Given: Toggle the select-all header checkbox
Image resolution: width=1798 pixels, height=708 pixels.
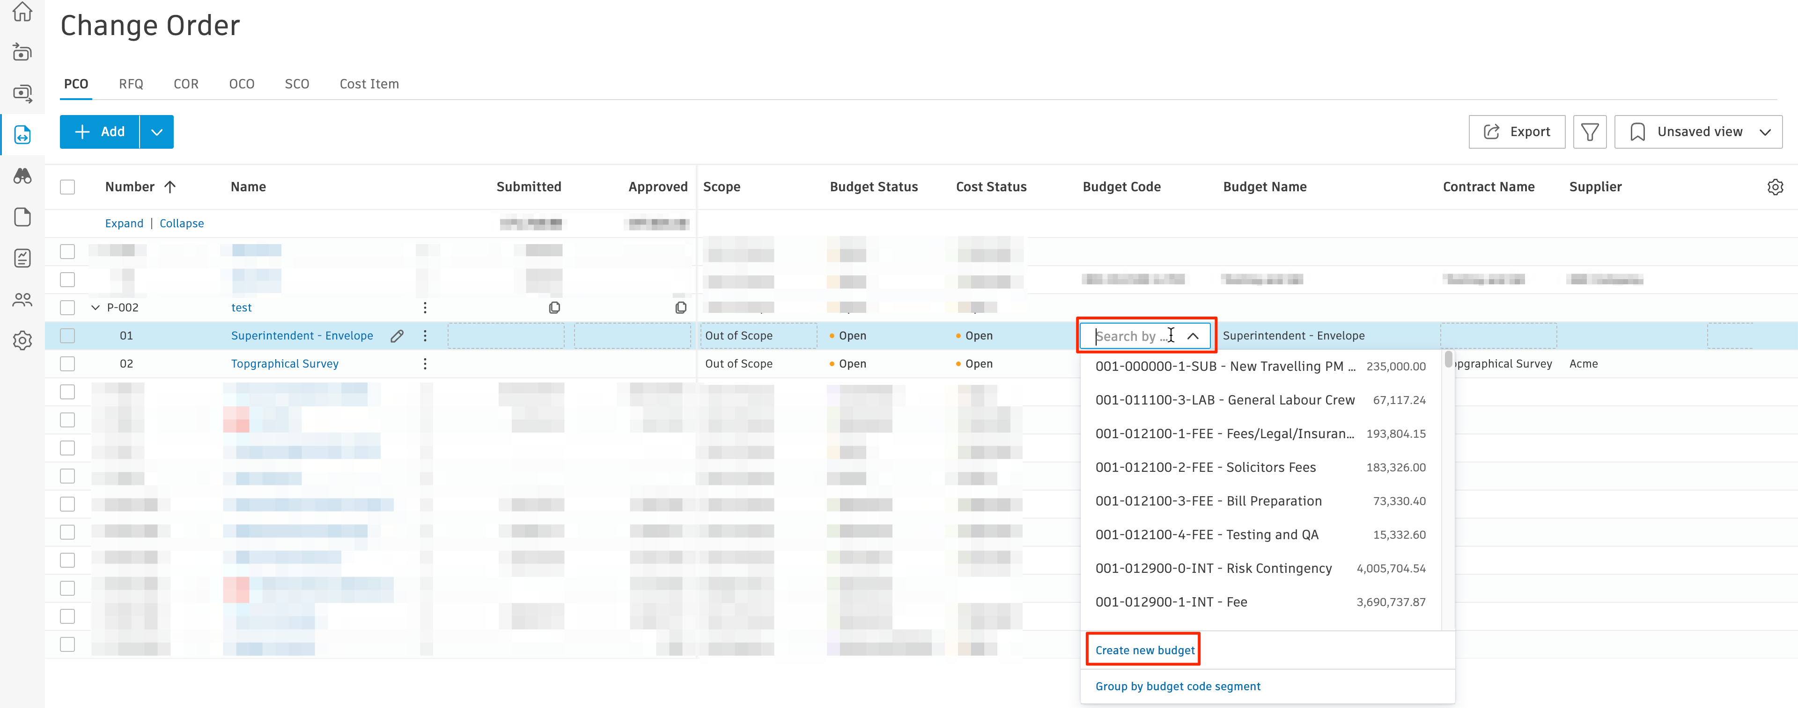Looking at the screenshot, I should (x=68, y=187).
